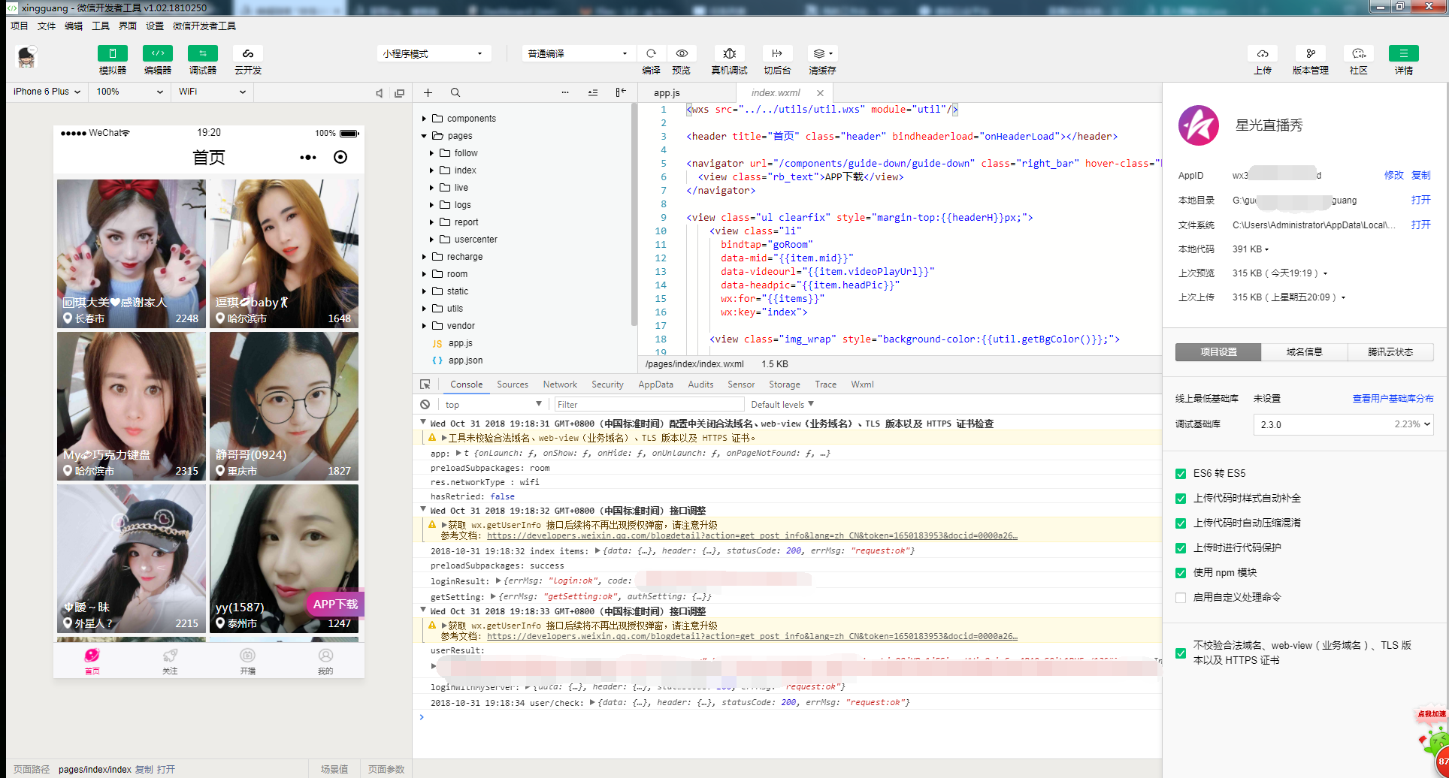Open cloud development (云开发) icon
1449x778 pixels.
point(247,53)
